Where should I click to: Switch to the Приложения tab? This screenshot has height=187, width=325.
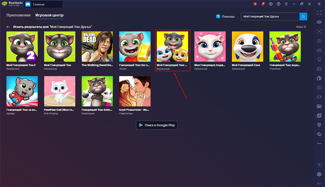(18, 15)
